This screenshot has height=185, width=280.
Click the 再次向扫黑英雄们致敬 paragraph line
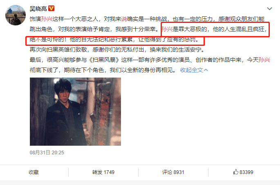point(117,50)
